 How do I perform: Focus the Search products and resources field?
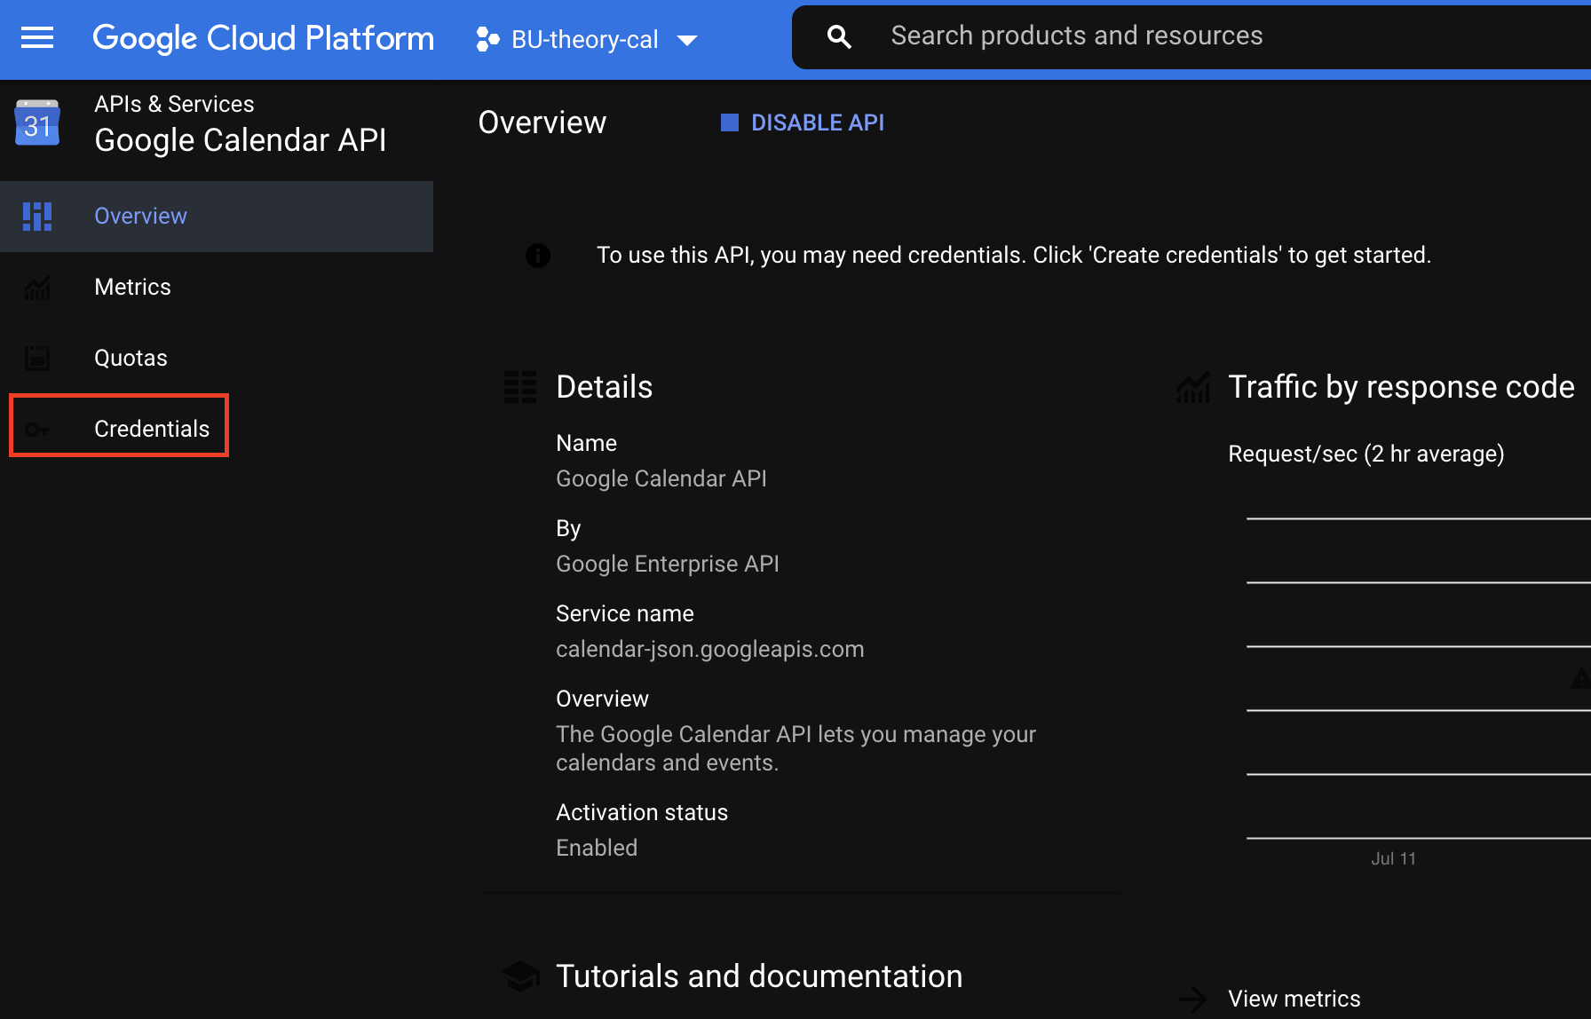point(1191,36)
